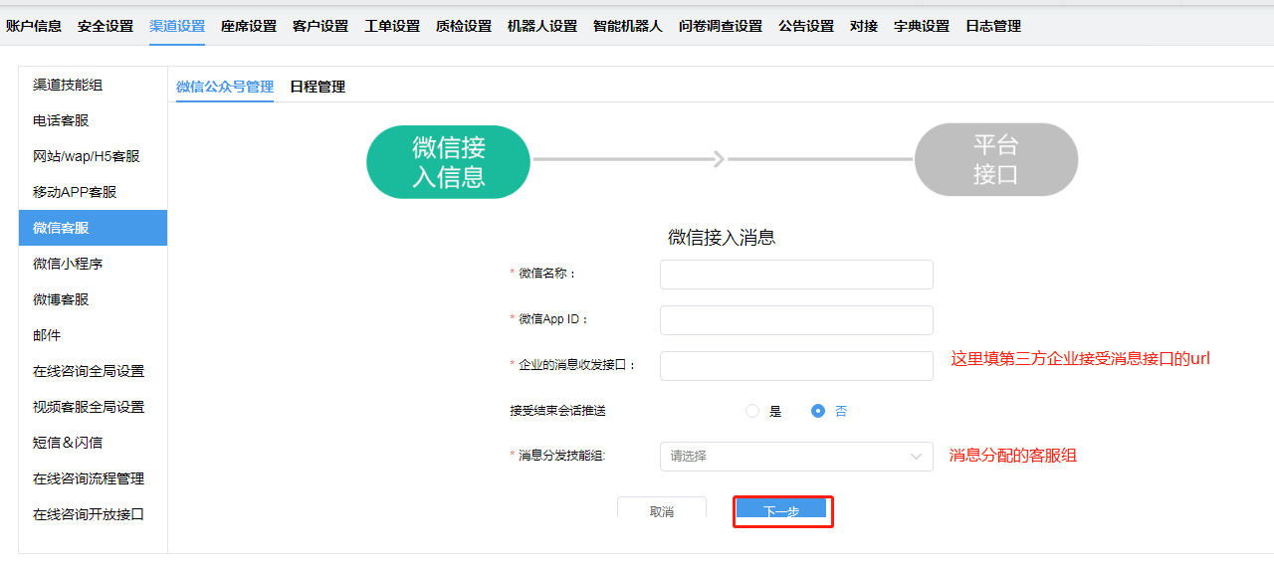Select 渠道技能组 in sidebar

93,85
